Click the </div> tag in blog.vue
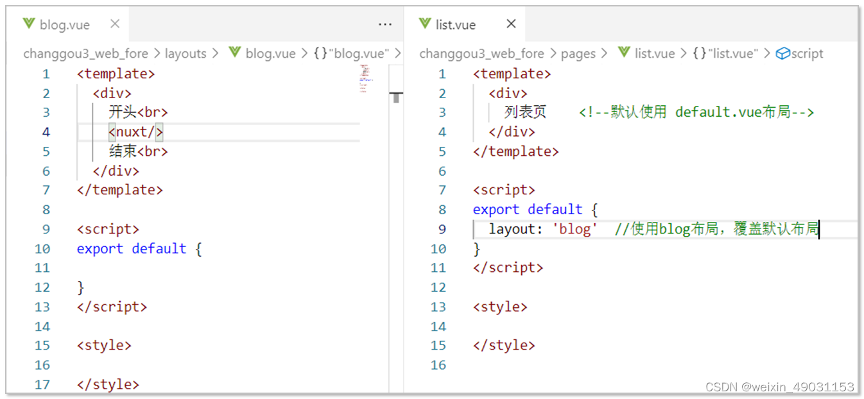Screen dimensions: 864x399 point(116,171)
